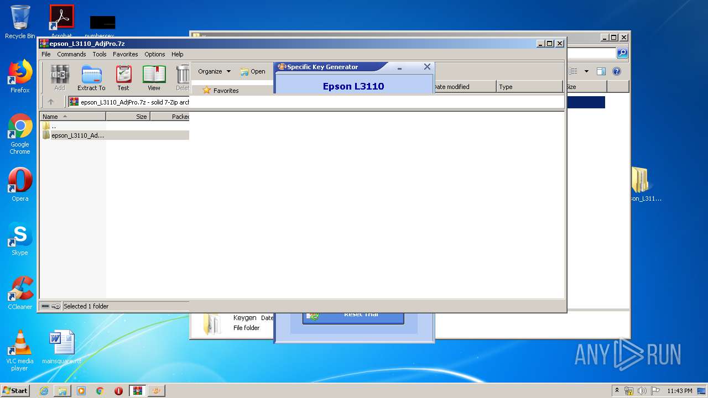Open Opera from the taskbar
Viewport: 708px width, 398px height.
tap(118, 391)
